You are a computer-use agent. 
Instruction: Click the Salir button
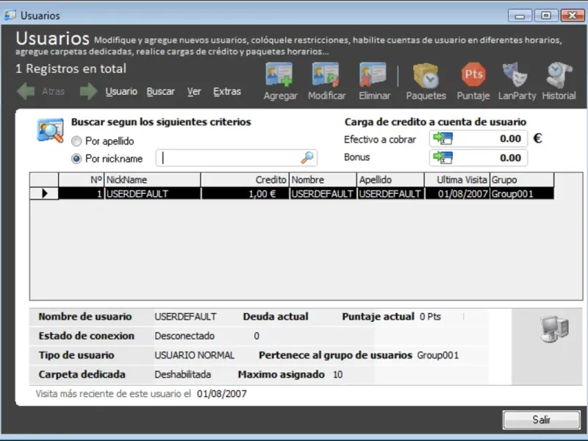coord(542,420)
